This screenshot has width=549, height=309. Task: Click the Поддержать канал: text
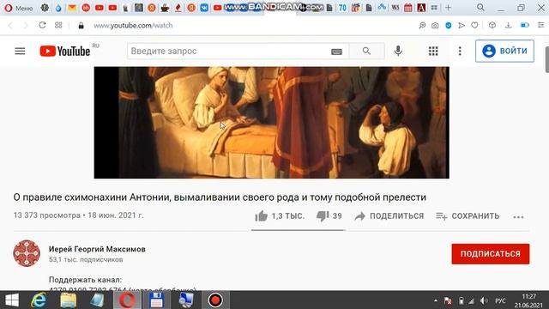[85, 280]
